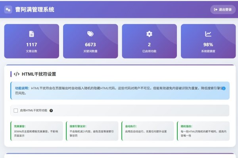238x158 pixels.
Task: Click the 退出登录 logout button
Action: (x=223, y=9)
